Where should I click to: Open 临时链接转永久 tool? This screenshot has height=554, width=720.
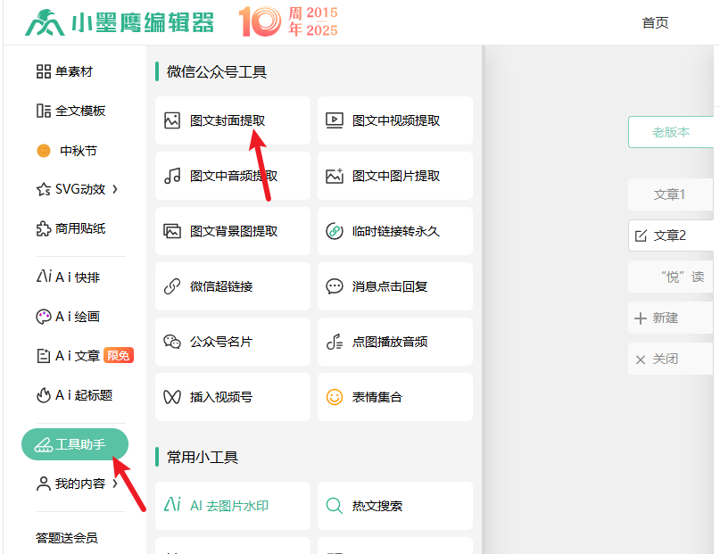point(394,231)
